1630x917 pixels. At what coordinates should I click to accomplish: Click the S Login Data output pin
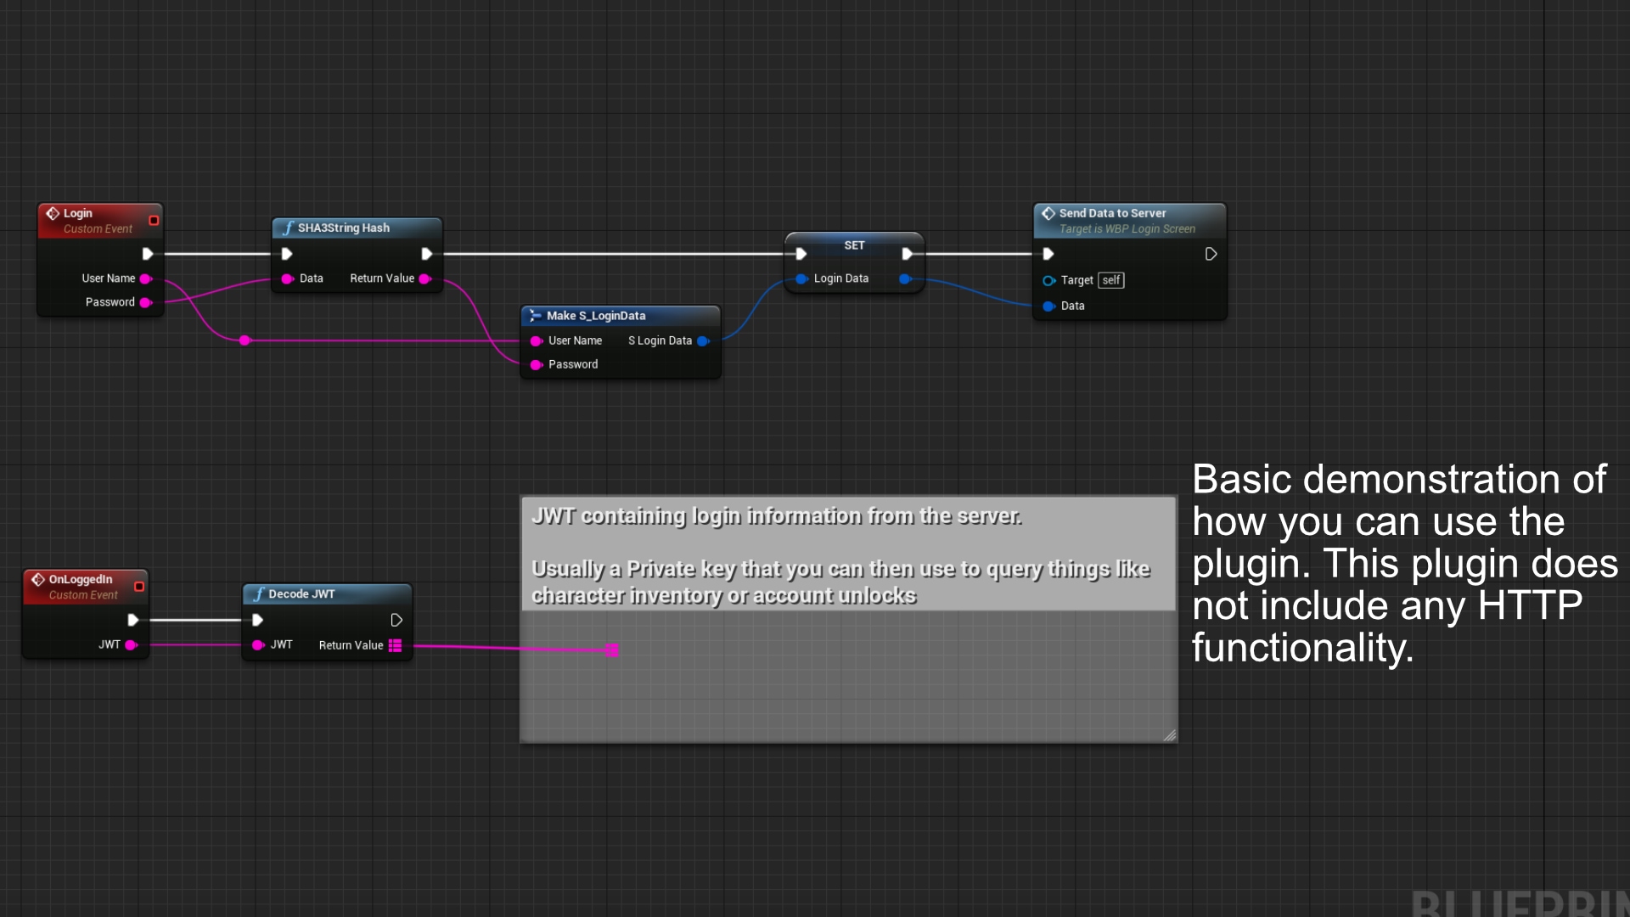pyautogui.click(x=704, y=340)
